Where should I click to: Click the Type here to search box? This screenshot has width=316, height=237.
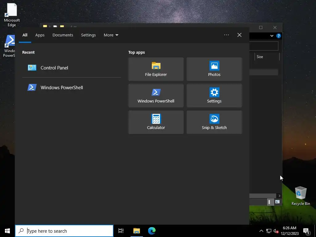tap(64, 231)
